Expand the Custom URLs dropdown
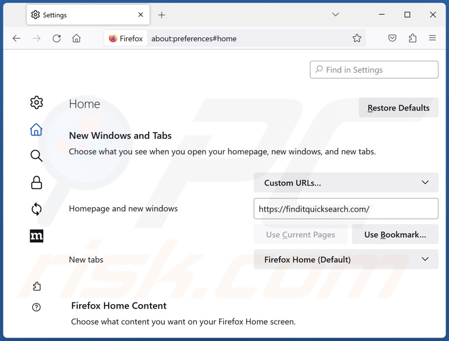This screenshot has width=449, height=341. click(346, 183)
